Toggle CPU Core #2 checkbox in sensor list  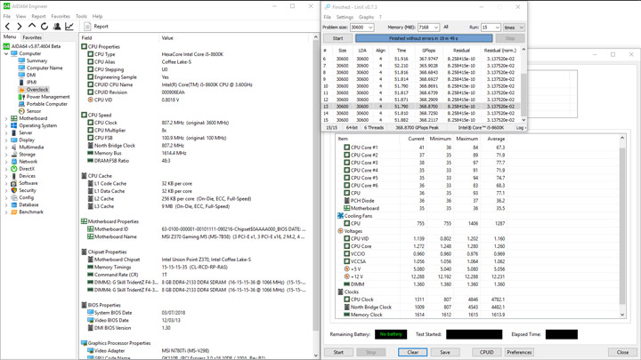[346, 155]
